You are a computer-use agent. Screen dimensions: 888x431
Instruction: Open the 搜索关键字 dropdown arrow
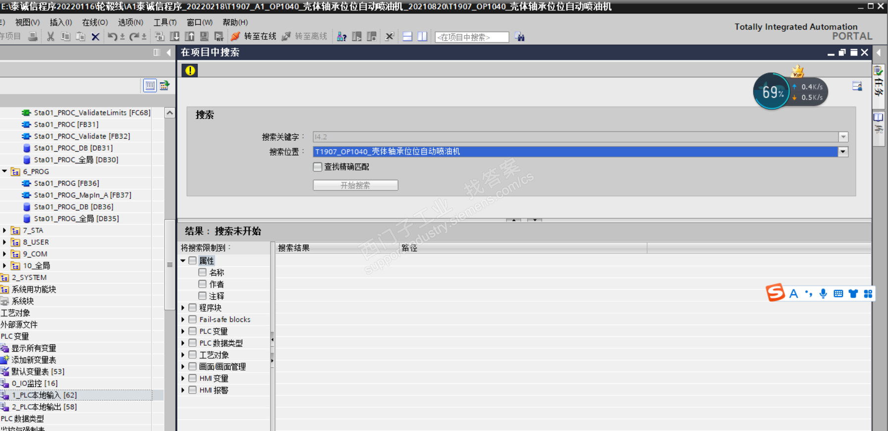click(x=843, y=137)
